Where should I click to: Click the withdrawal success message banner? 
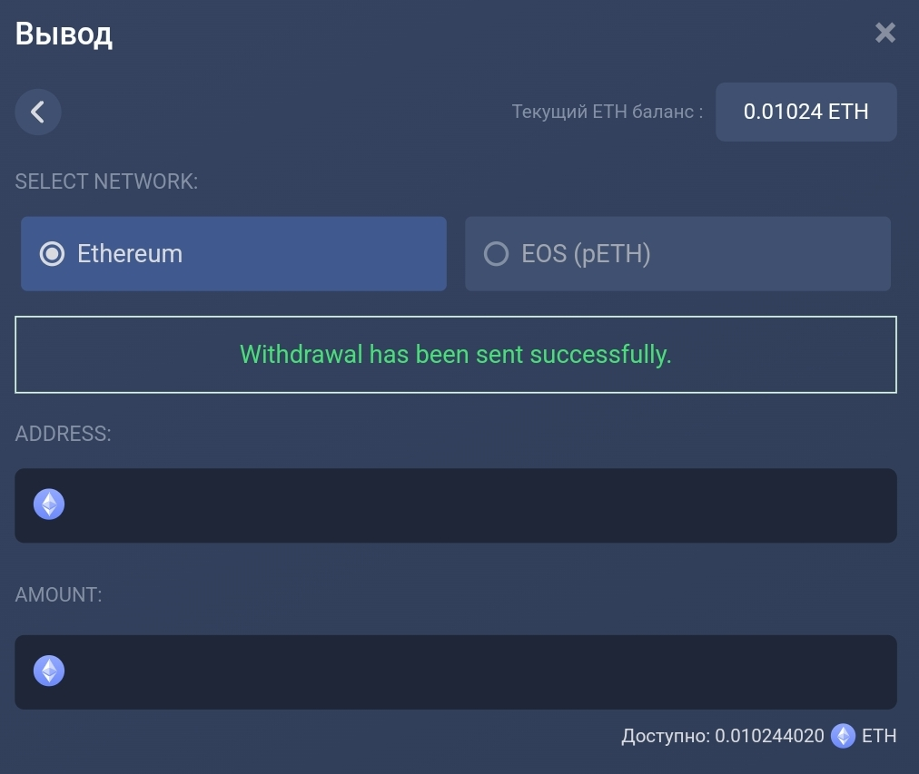pyautogui.click(x=455, y=354)
